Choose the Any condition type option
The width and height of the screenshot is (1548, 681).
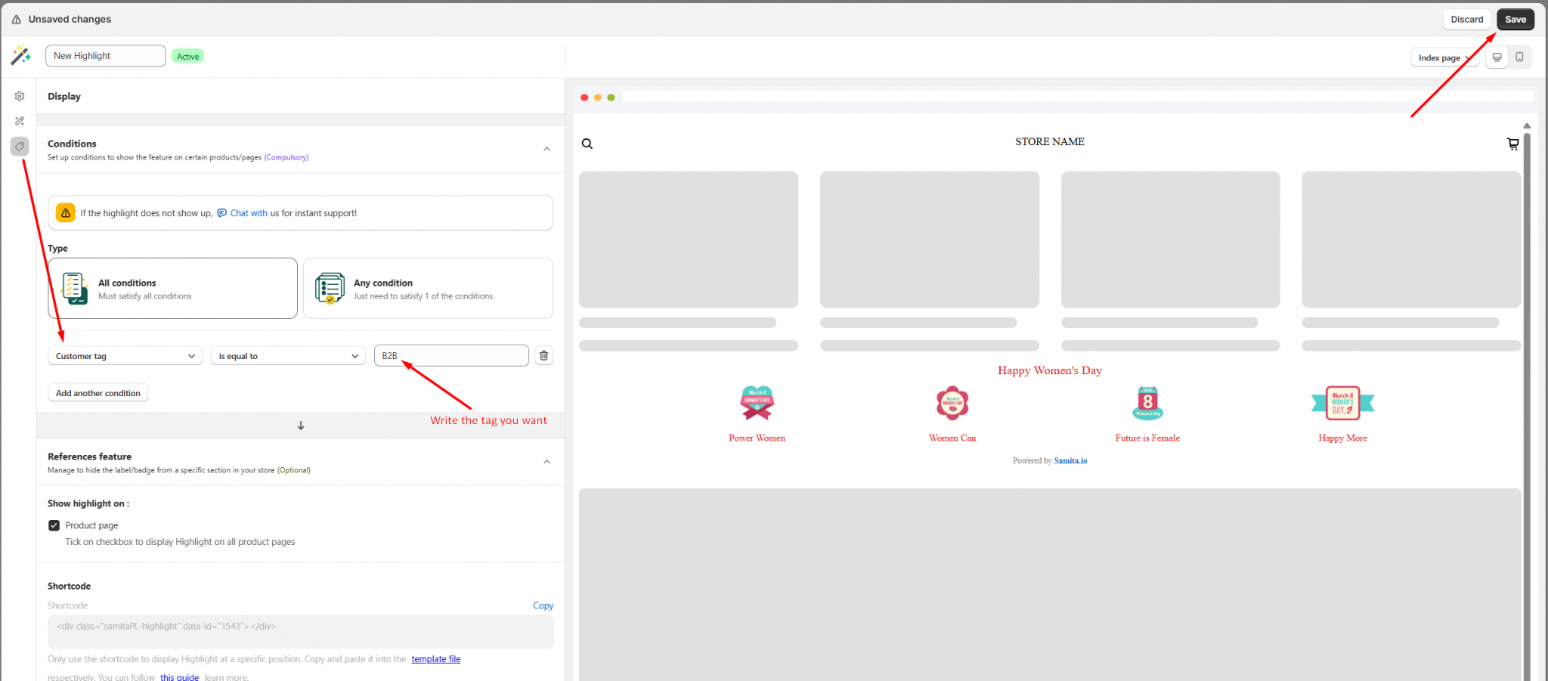[428, 289]
